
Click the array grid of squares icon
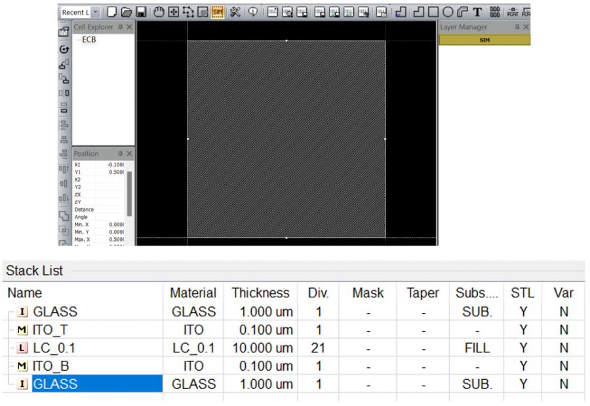495,12
